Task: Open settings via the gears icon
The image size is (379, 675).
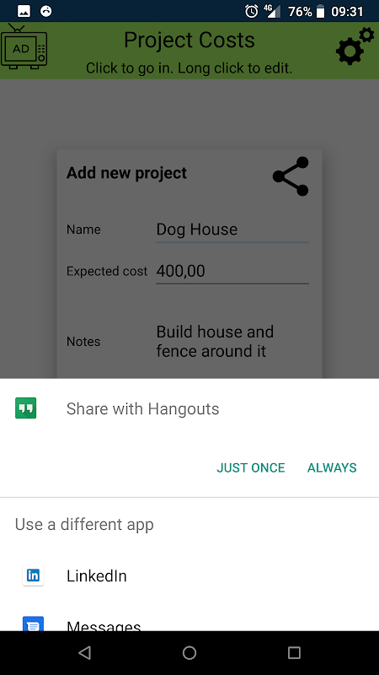Action: click(x=355, y=46)
